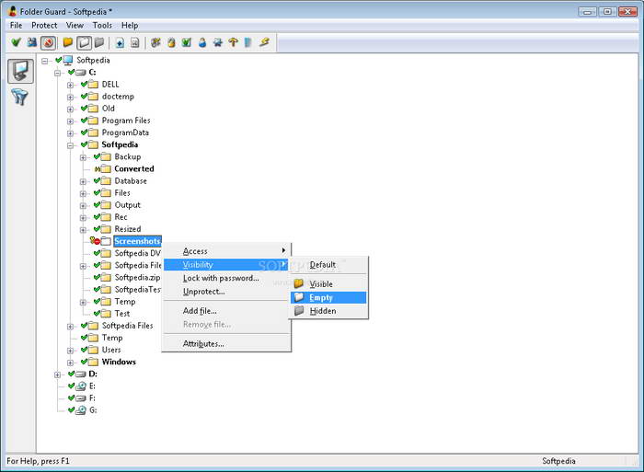Click the orange visible-folder toolbar icon
The width and height of the screenshot is (644, 472).
pyautogui.click(x=68, y=42)
